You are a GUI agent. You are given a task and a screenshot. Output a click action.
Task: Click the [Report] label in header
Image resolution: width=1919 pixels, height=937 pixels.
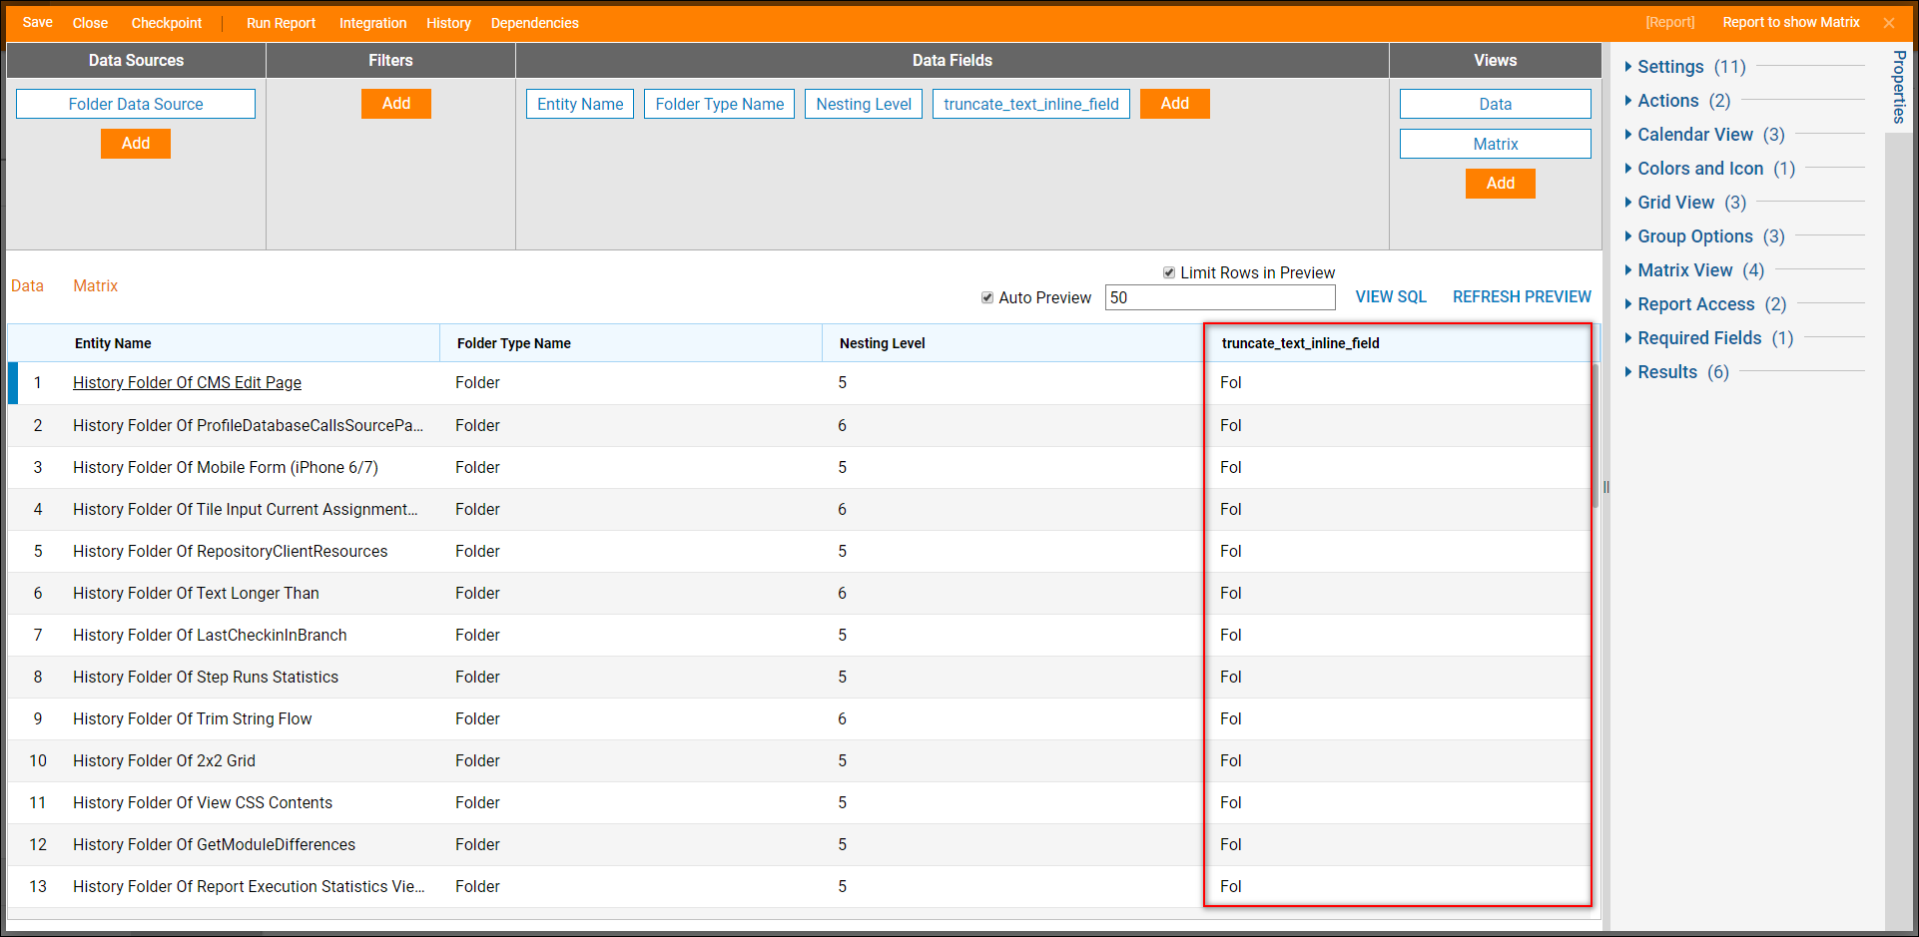[1670, 23]
